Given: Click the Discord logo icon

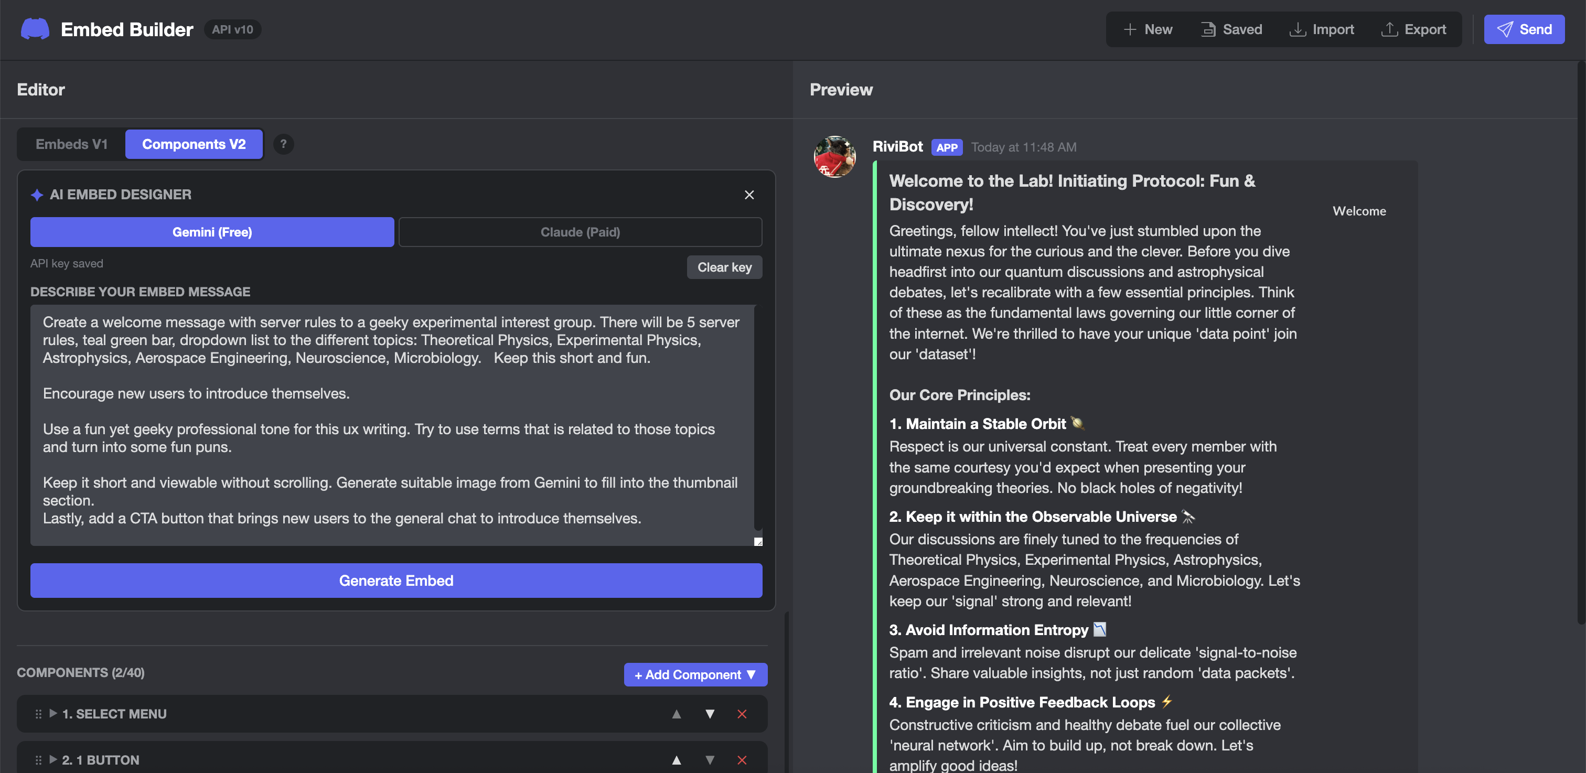Looking at the screenshot, I should [x=35, y=28].
